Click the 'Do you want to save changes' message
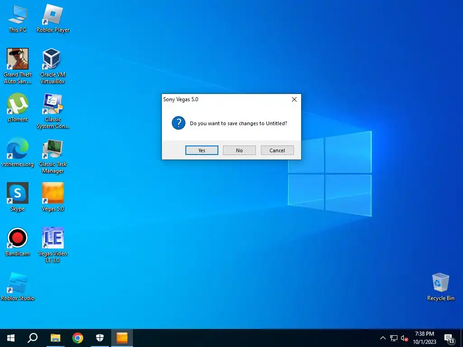The width and height of the screenshot is (463, 347). pos(238,123)
